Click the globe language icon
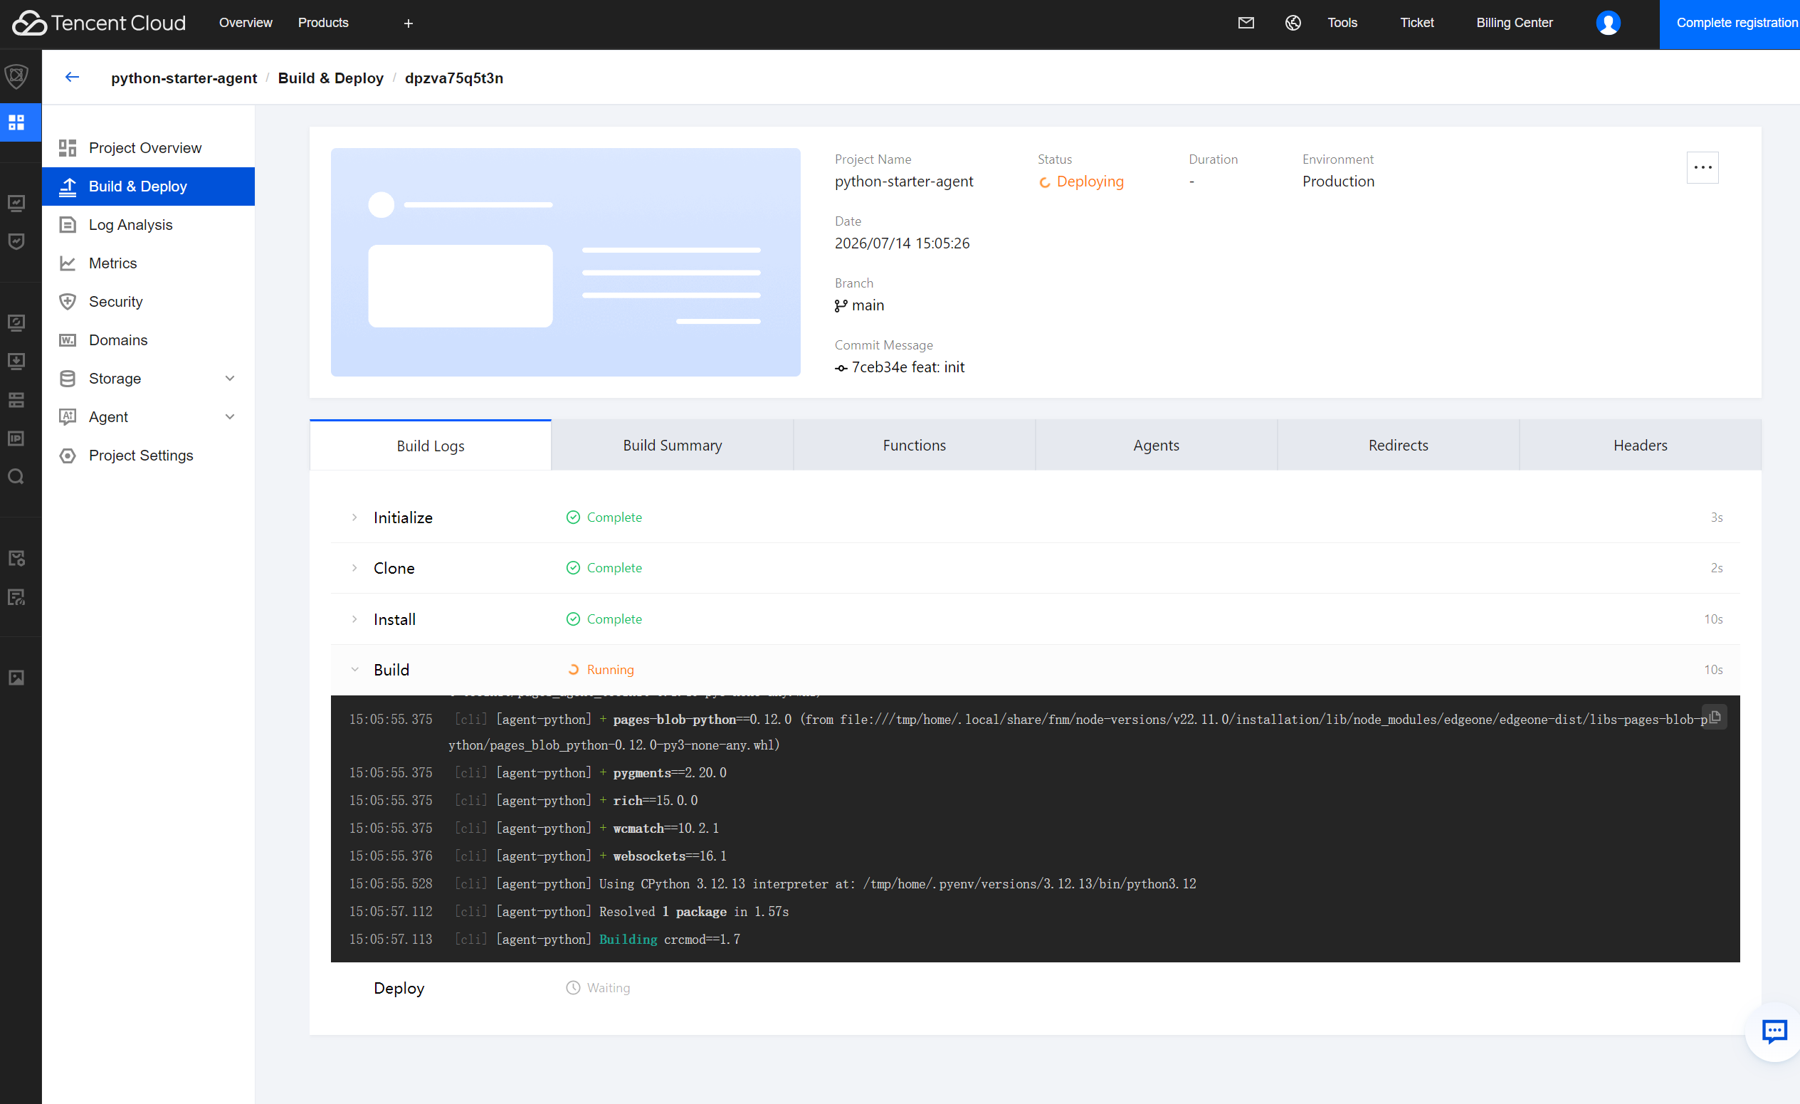1800x1104 pixels. [x=1293, y=23]
